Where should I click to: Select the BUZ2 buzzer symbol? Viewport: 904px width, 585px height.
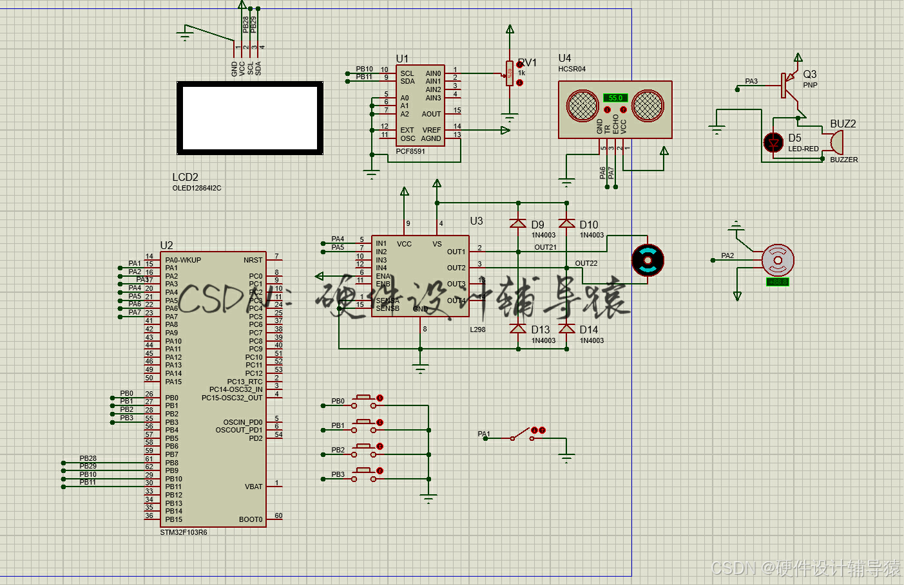836,142
